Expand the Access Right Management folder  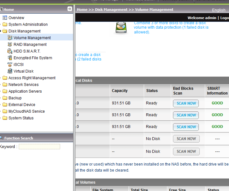click(5, 78)
